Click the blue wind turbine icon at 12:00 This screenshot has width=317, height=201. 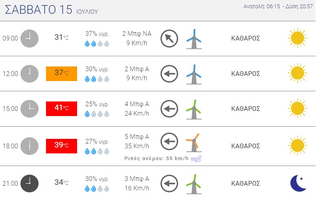pos(194,74)
